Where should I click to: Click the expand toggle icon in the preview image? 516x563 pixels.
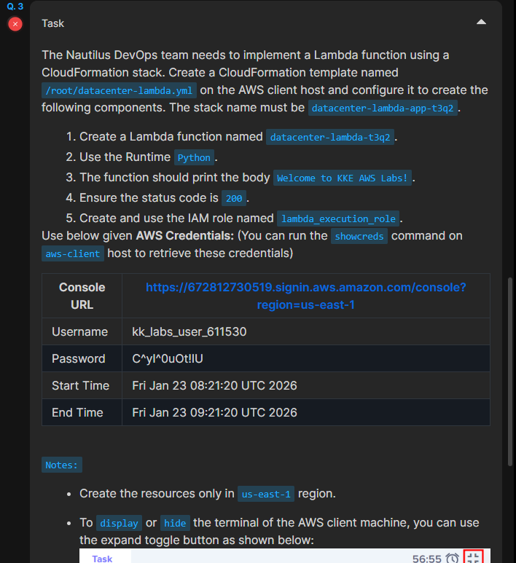click(x=473, y=558)
